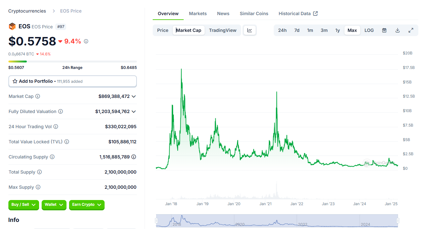Select the line chart style icon
The image size is (429, 229).
tap(250, 30)
